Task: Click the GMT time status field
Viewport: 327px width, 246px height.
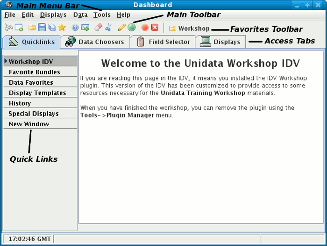Action: (x=29, y=239)
